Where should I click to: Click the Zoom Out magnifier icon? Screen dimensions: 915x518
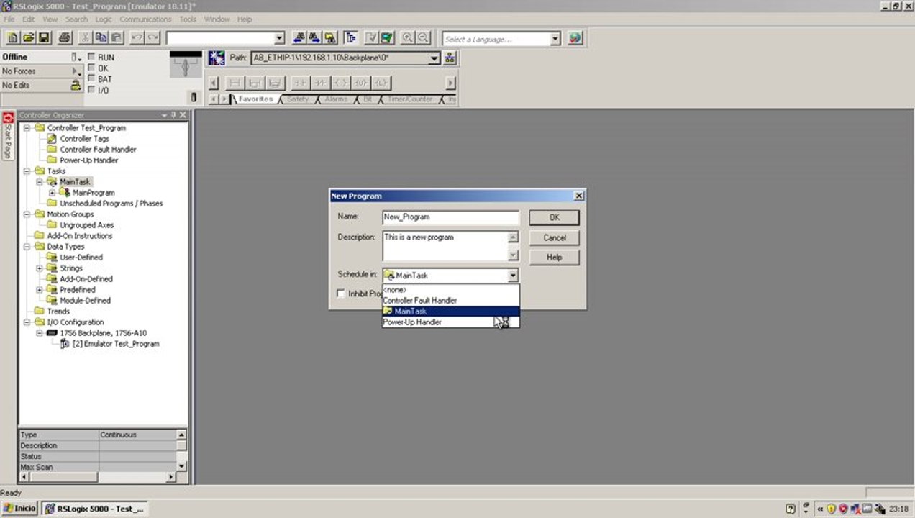pos(423,38)
